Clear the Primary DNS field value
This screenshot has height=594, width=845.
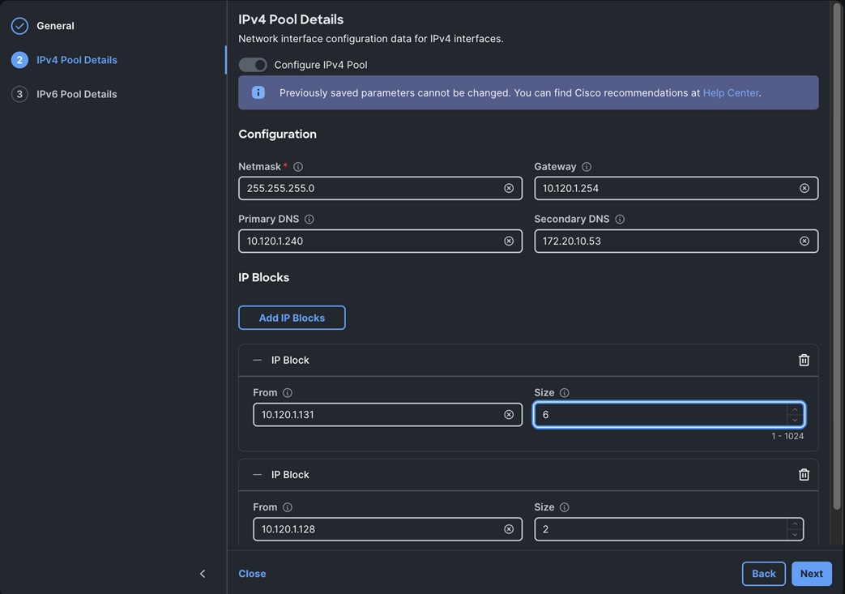pos(509,241)
